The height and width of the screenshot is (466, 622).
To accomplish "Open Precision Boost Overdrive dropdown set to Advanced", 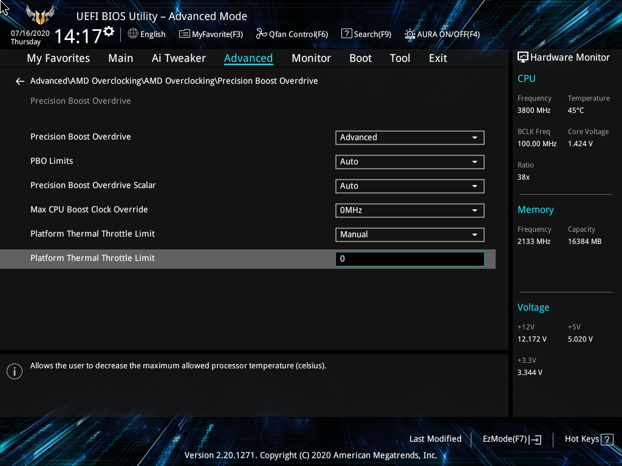I will [x=410, y=138].
